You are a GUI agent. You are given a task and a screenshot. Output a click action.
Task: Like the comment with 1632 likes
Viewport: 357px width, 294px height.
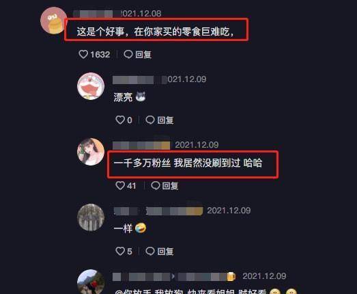(83, 55)
